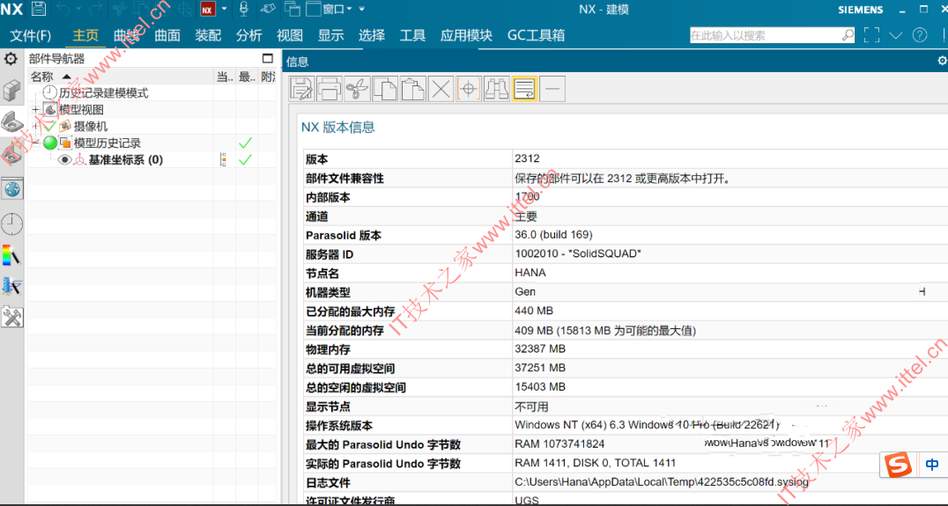Open resource bar settings gear icon
This screenshot has height=506, width=948.
pos(11,59)
